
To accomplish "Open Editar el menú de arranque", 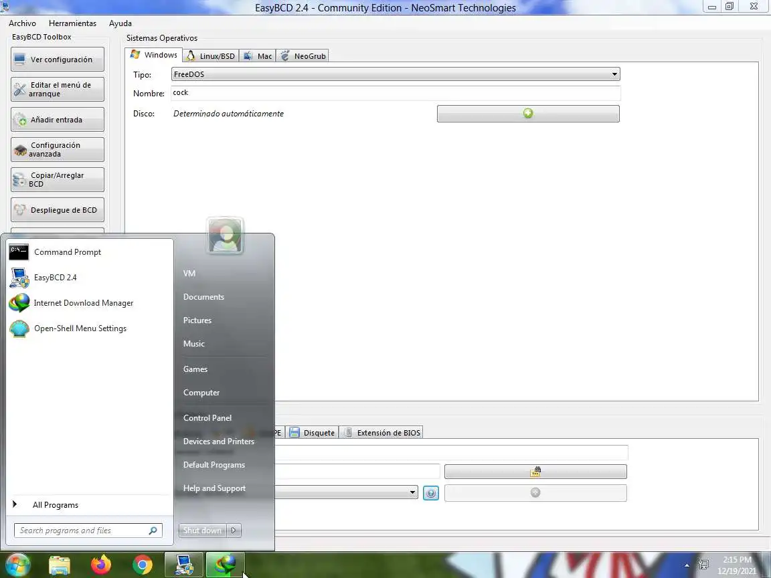I will coord(58,90).
